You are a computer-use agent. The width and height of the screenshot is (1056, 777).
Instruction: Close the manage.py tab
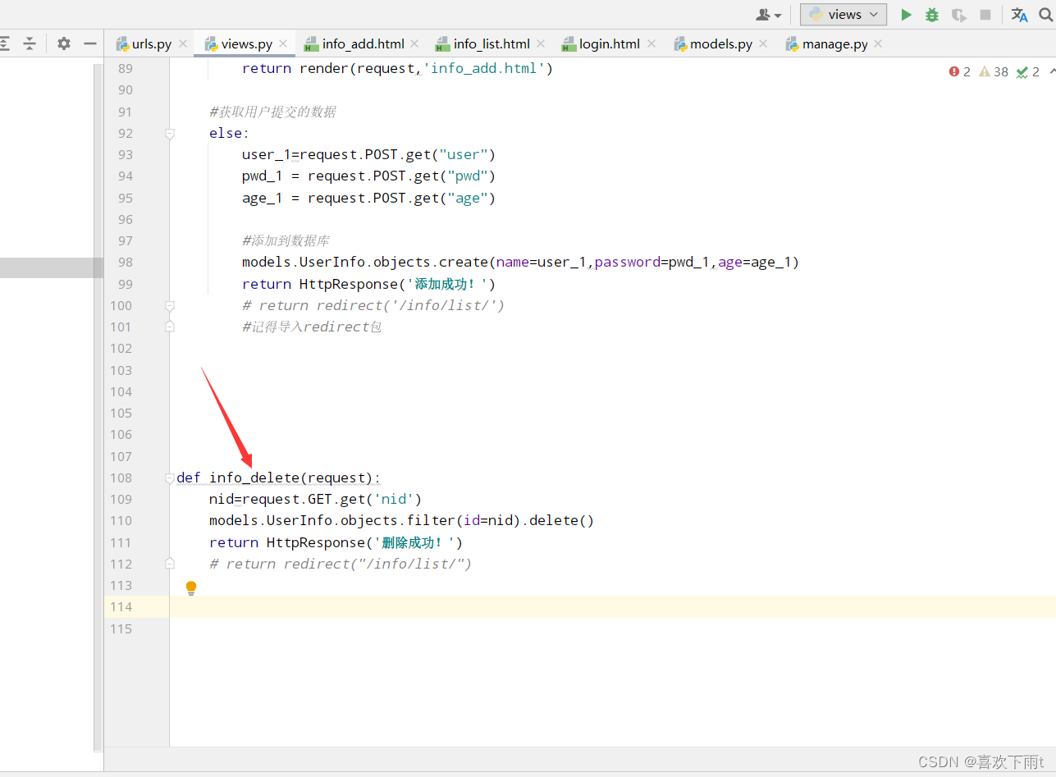[x=878, y=44]
